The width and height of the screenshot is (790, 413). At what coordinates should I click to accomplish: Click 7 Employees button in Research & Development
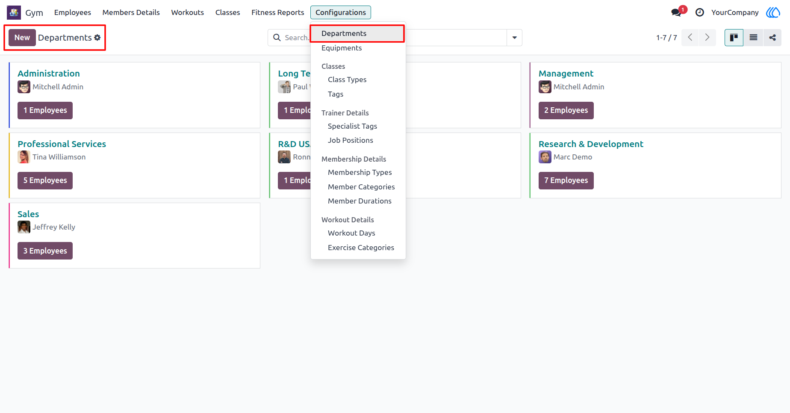[566, 180]
